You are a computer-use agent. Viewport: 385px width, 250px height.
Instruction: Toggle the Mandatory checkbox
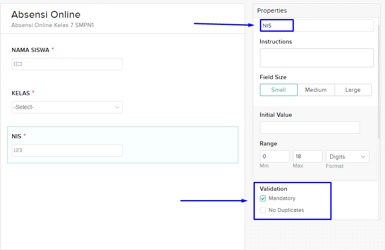pos(263,198)
